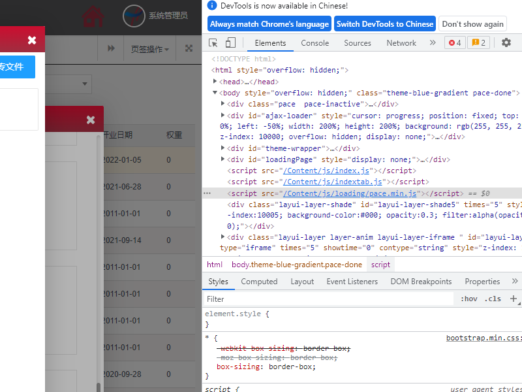Activate the inspect element picker icon
The image size is (522, 392).
pyautogui.click(x=213, y=43)
